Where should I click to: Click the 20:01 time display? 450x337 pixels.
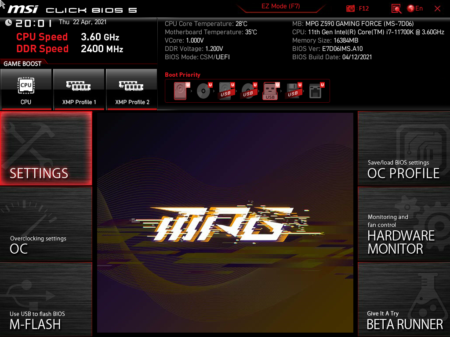pyautogui.click(x=34, y=23)
